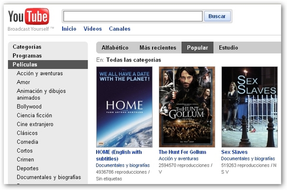Select Películas in the sidebar
The width and height of the screenshot is (287, 190).
pyautogui.click(x=48, y=65)
